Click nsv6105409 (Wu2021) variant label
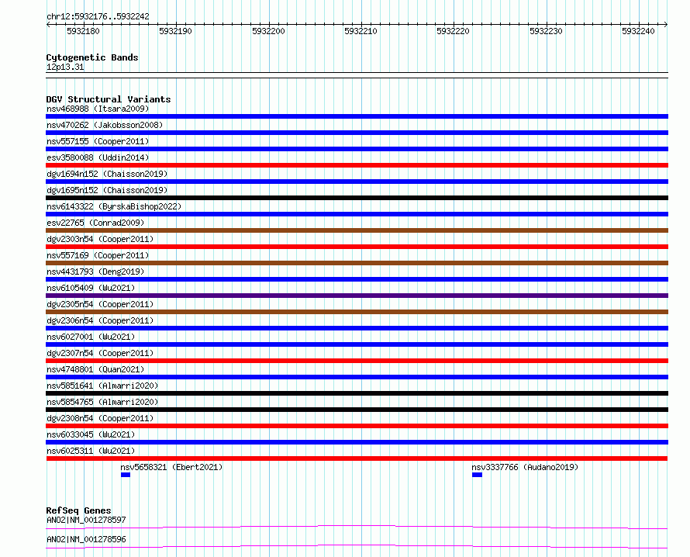Image resolution: width=690 pixels, height=557 pixels. tap(91, 288)
